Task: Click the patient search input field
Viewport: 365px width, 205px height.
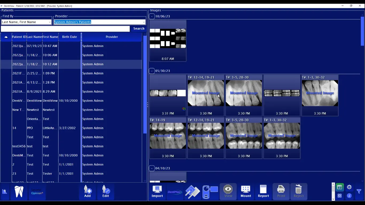Action: click(x=65, y=29)
